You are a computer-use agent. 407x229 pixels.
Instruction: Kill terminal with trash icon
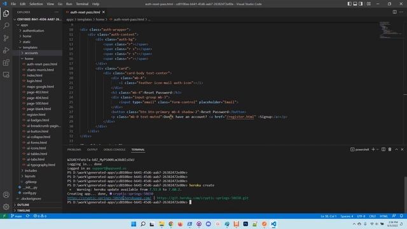pyautogui.click(x=390, y=149)
